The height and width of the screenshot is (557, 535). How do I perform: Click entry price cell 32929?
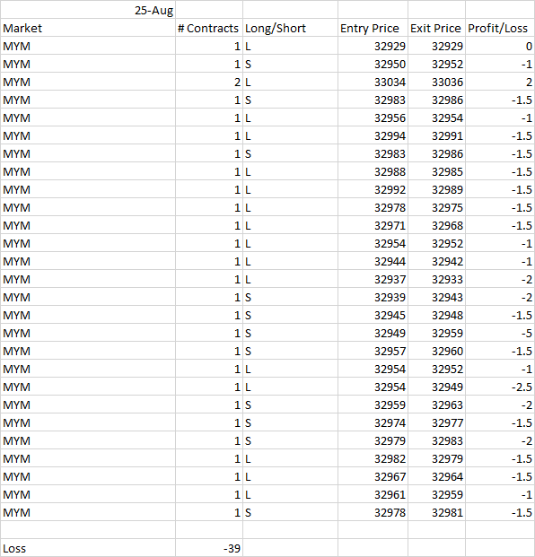[373, 46]
